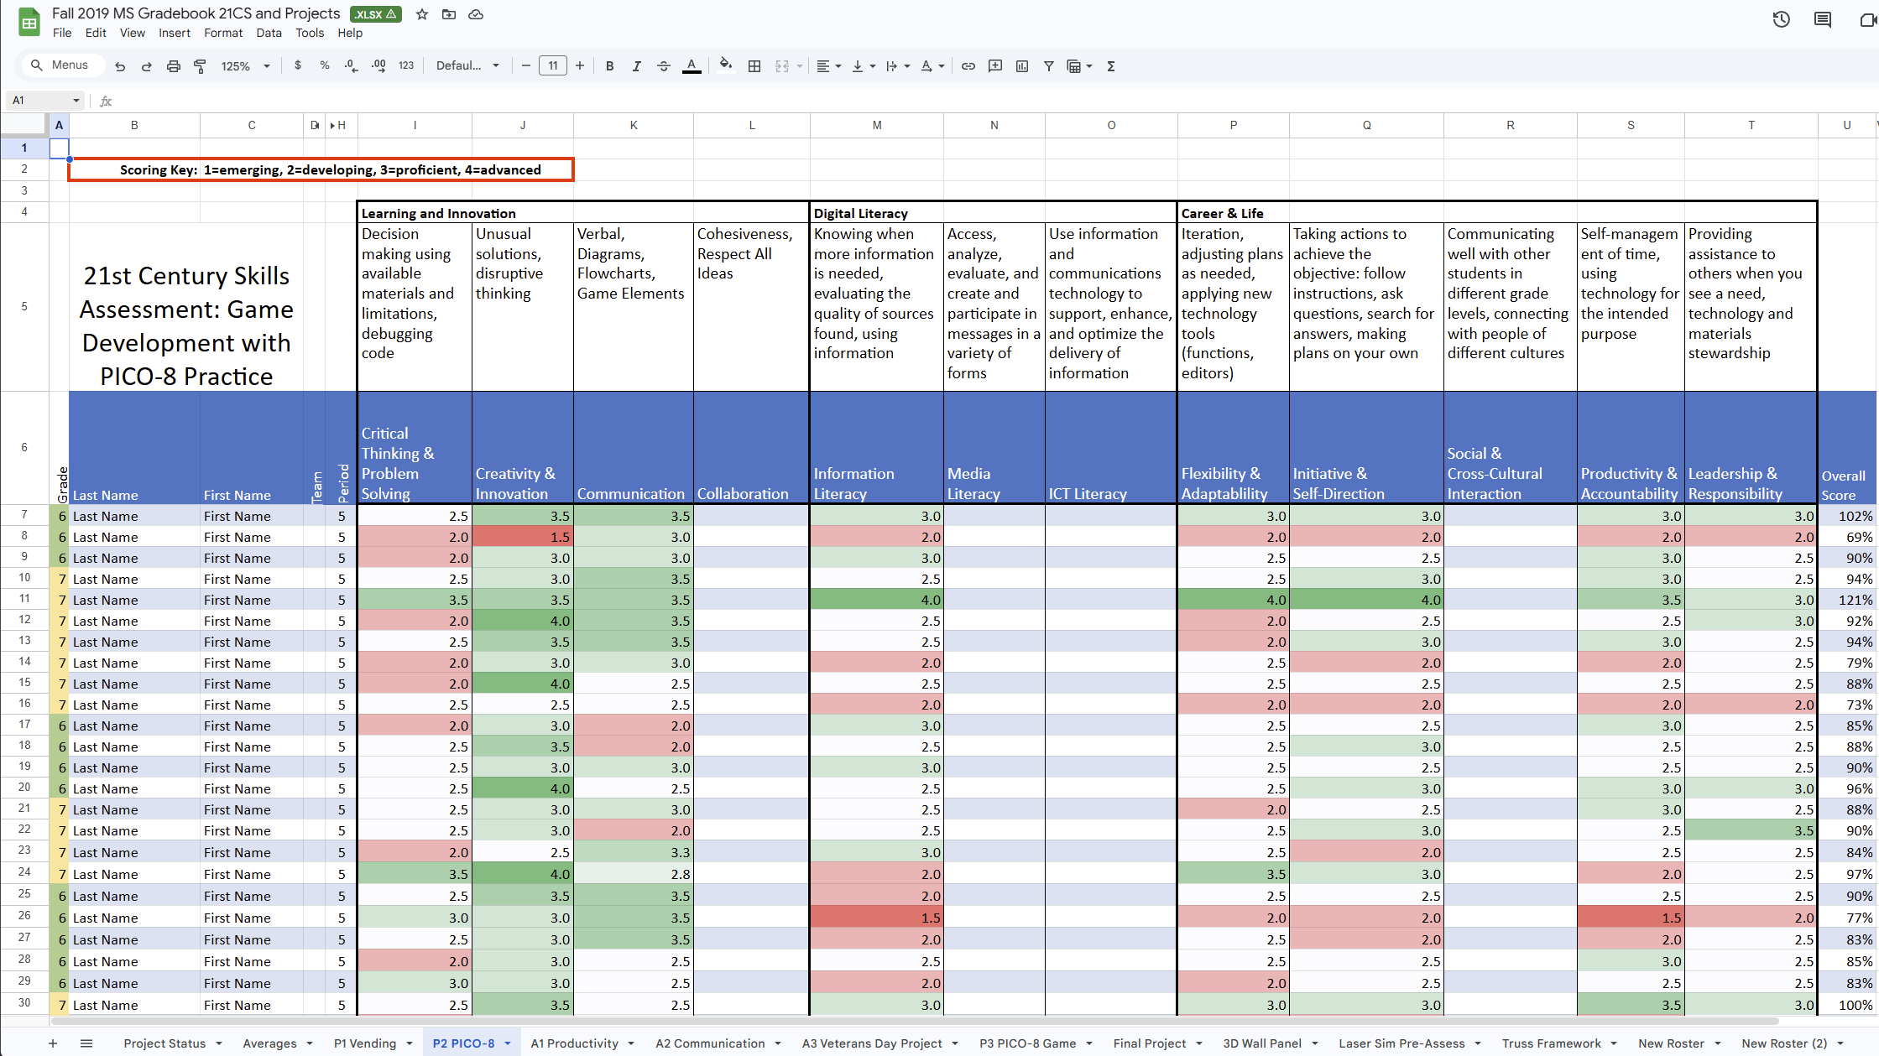Click the functions sigma icon

(x=1110, y=65)
